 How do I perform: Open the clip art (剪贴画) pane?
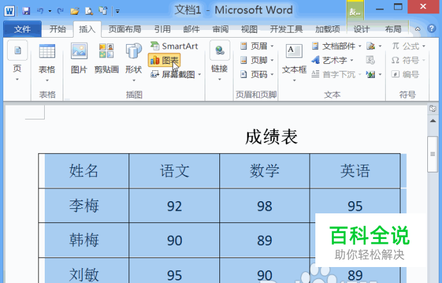[106, 59]
